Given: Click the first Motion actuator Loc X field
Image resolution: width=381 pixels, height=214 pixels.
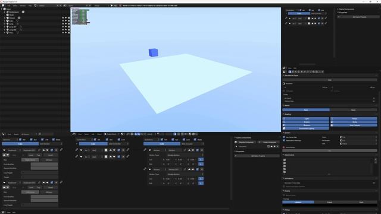Looking at the screenshot, I should [x=168, y=159].
